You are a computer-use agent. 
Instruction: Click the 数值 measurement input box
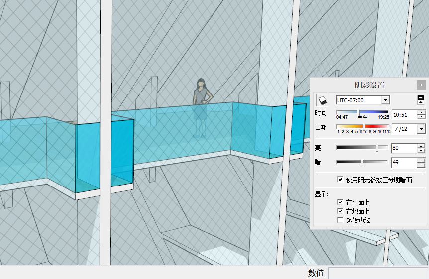[377, 273]
